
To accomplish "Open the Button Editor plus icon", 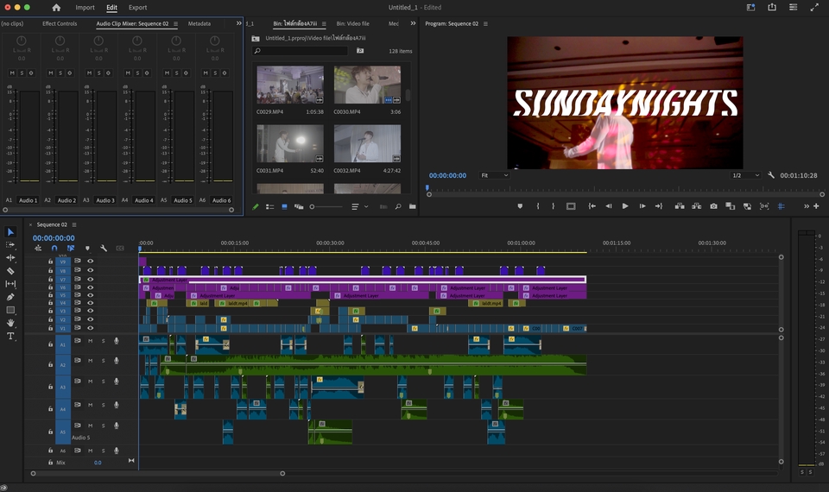I will (x=816, y=206).
